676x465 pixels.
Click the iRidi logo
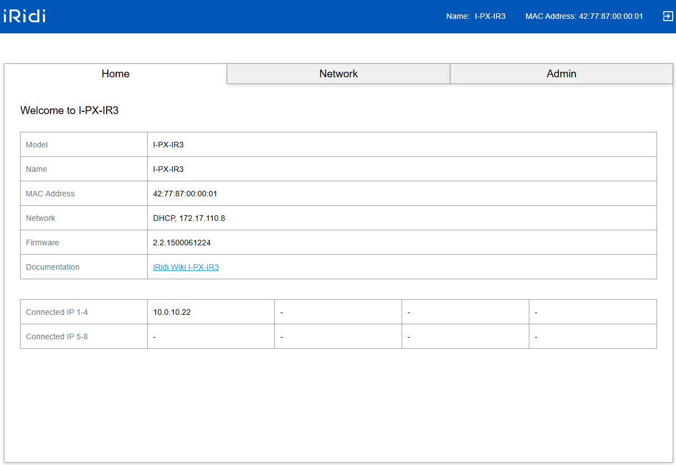24,16
